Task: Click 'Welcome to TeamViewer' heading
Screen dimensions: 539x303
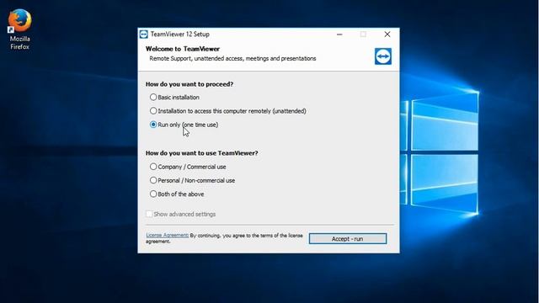Action: [x=183, y=49]
